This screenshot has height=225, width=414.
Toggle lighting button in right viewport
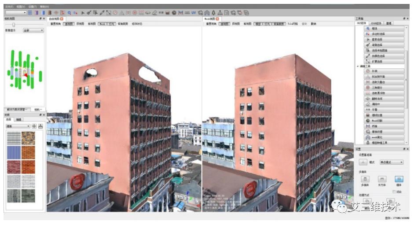[x=267, y=24]
